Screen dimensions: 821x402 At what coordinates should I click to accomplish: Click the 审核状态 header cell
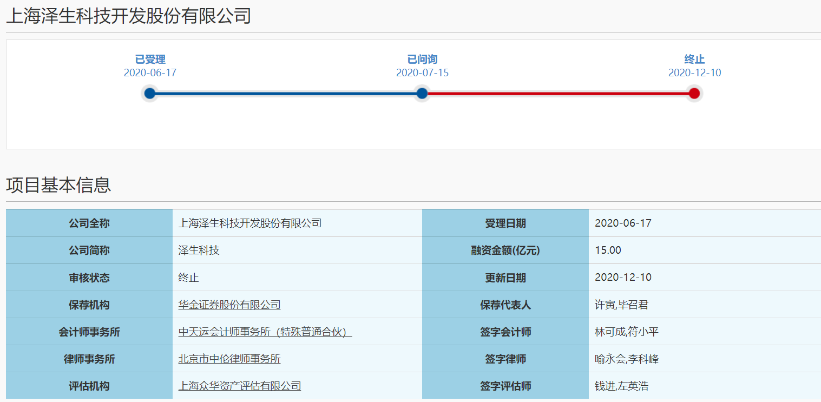point(89,278)
